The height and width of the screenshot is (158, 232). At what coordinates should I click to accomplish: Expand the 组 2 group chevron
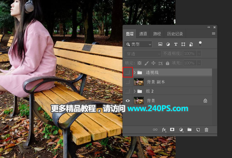click(135, 91)
